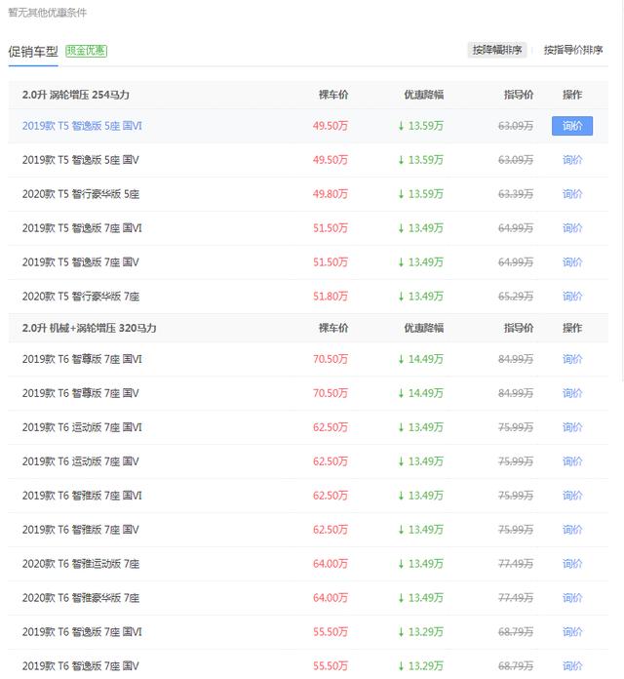Screen dimensions: 624x679
Task: Click 询价 for 2019款 T5 智逸版 7座 国VI
Action: click(x=572, y=228)
